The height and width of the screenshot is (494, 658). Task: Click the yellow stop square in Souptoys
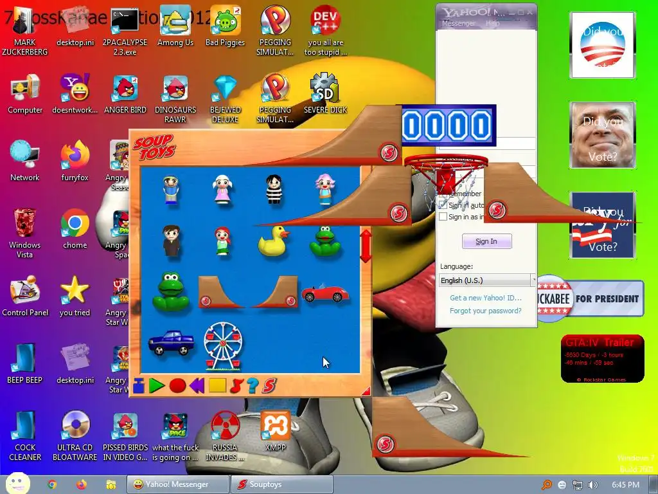coord(217,385)
